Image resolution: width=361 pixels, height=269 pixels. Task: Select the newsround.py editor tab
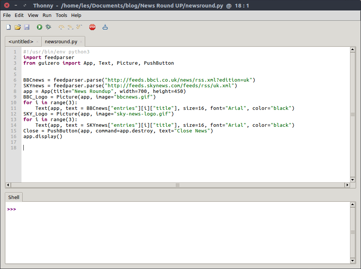[61, 42]
